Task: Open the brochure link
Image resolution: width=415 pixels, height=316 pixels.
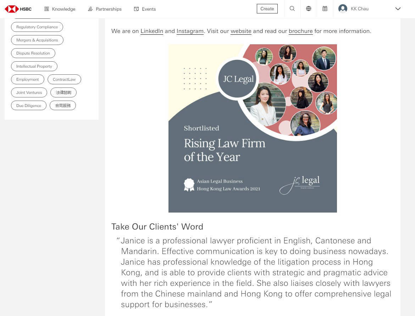Action: pos(301,31)
